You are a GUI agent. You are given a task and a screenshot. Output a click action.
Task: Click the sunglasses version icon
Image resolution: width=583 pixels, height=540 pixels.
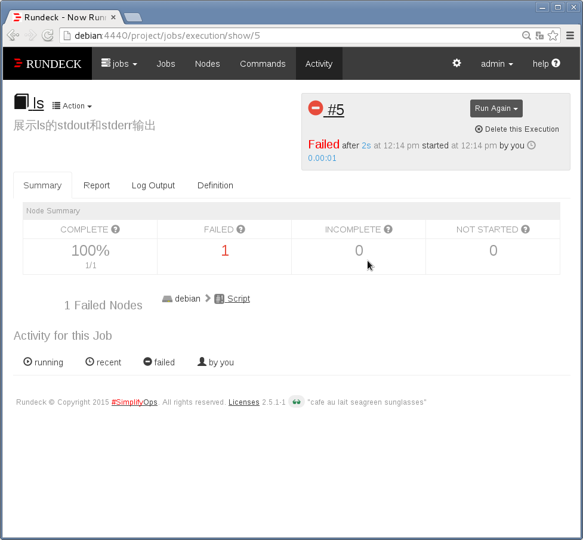[x=297, y=402]
